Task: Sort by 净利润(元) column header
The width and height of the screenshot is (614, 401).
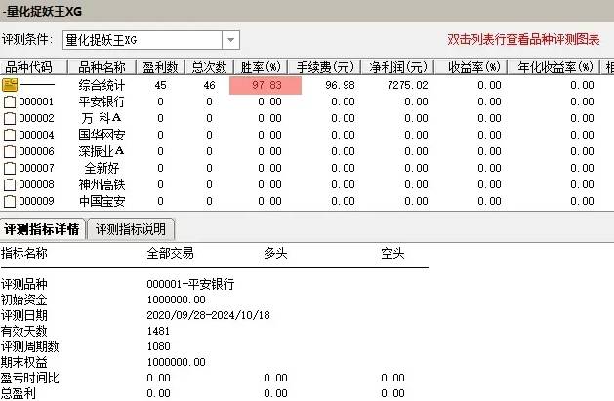Action: [397, 67]
